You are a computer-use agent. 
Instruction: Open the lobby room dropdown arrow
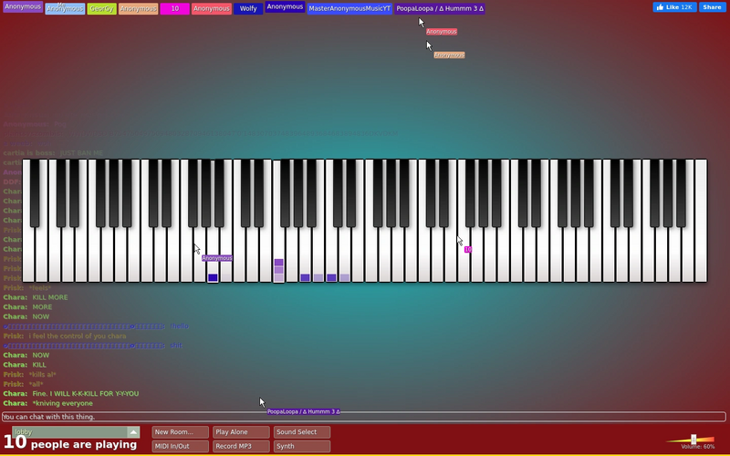pyautogui.click(x=133, y=432)
